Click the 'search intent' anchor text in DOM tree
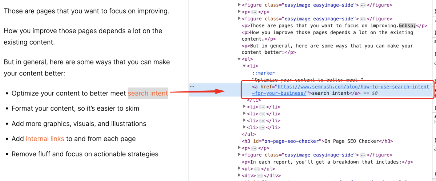Screen dimensions: 436x181 331,93
